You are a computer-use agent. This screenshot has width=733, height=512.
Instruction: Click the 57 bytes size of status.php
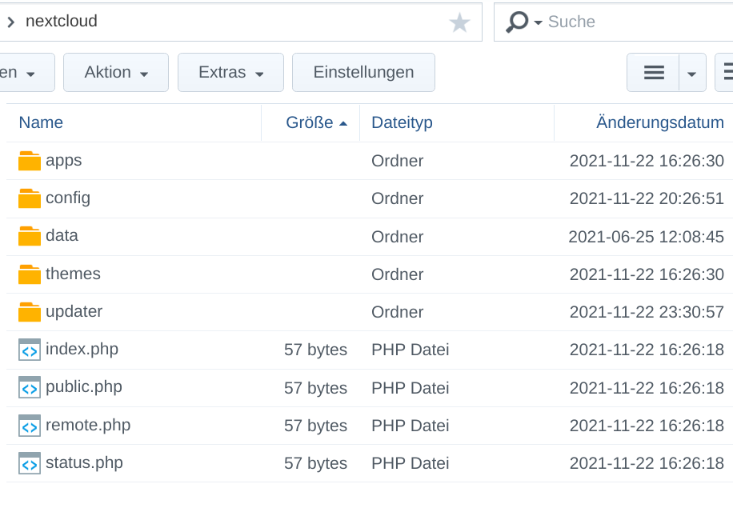(x=315, y=463)
